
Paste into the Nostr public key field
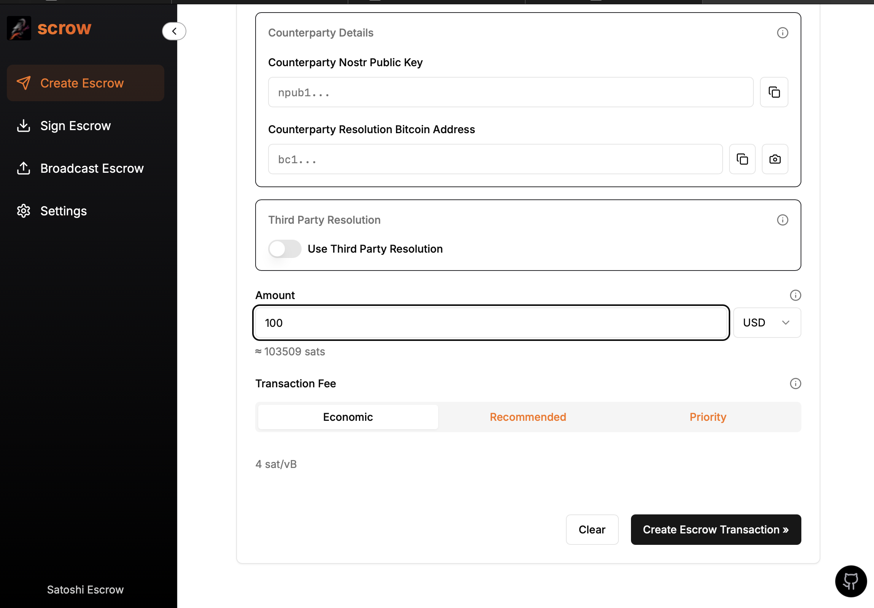point(774,92)
